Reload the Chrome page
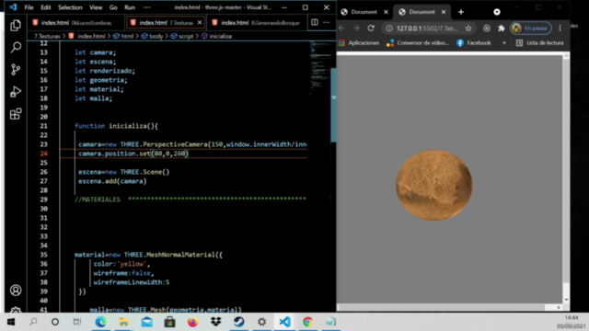Screen dimensions: 589x331 (x=371, y=29)
